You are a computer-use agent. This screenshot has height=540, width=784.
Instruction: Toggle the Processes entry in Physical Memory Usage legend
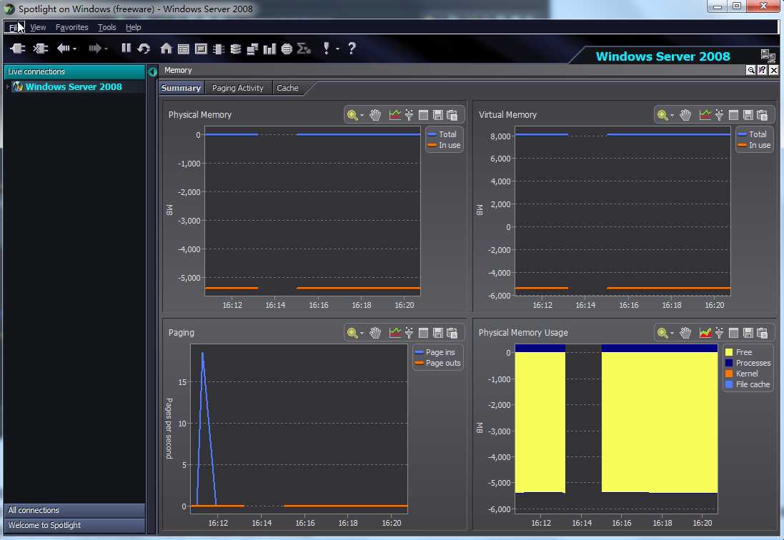pos(748,363)
